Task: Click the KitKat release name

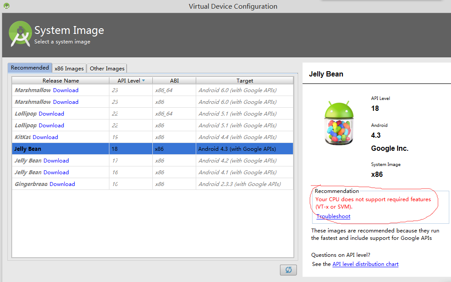Action: coord(23,137)
